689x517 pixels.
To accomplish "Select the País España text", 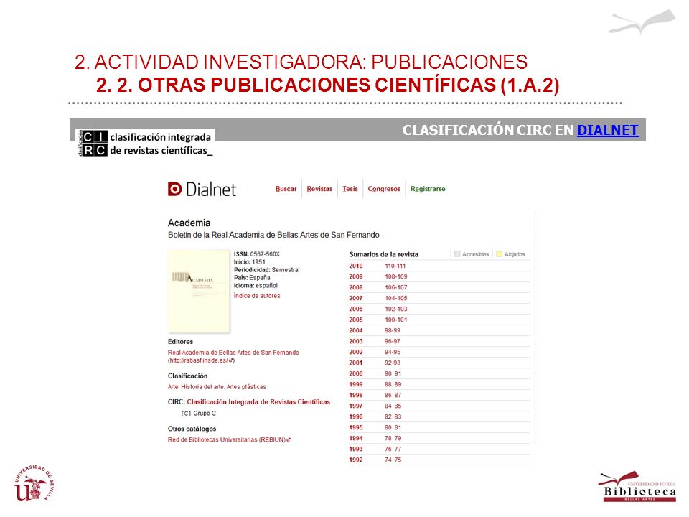I will [x=252, y=278].
